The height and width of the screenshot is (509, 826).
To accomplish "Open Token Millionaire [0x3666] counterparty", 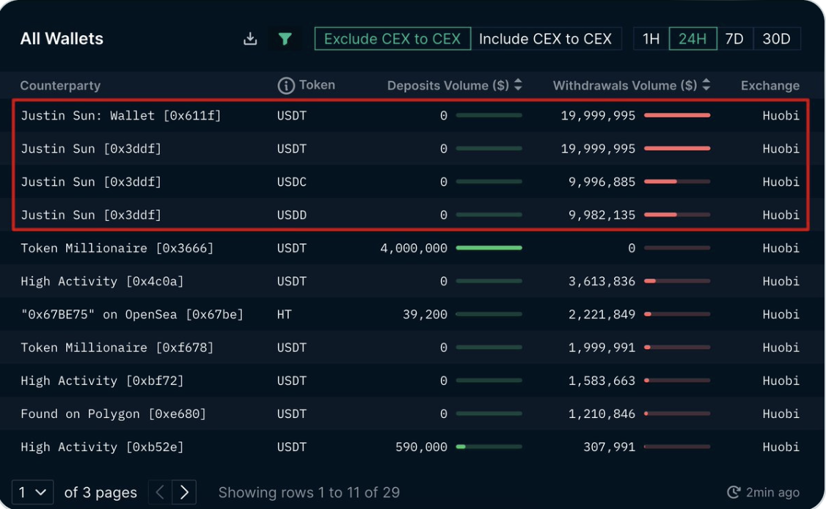I will point(117,248).
